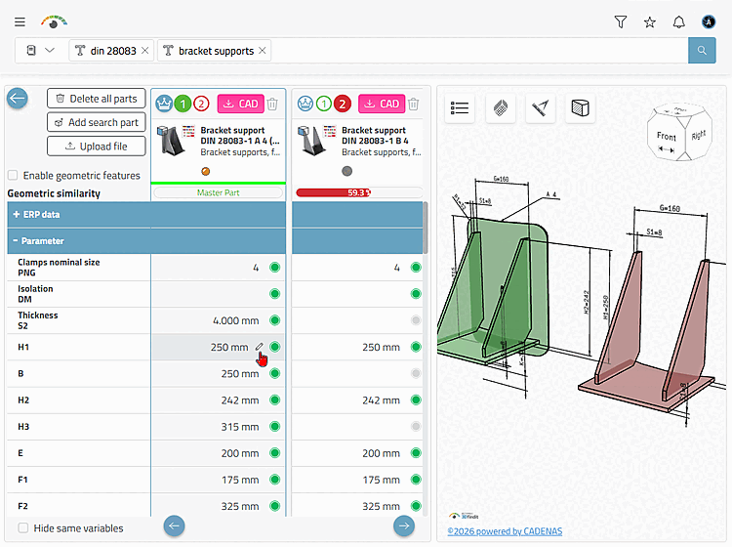Select Front face on view cube

(667, 137)
